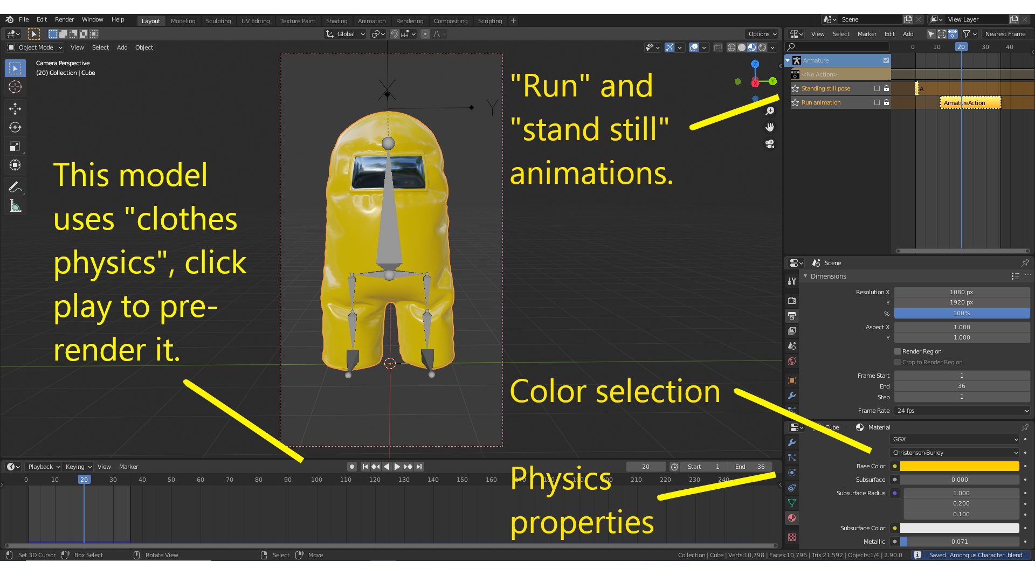Toggle the Armature track checkbox
This screenshot has width=1035, height=582.
pyautogui.click(x=886, y=60)
